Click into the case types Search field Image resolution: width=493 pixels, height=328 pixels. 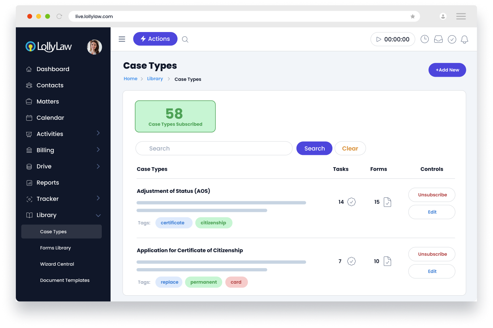(214, 149)
